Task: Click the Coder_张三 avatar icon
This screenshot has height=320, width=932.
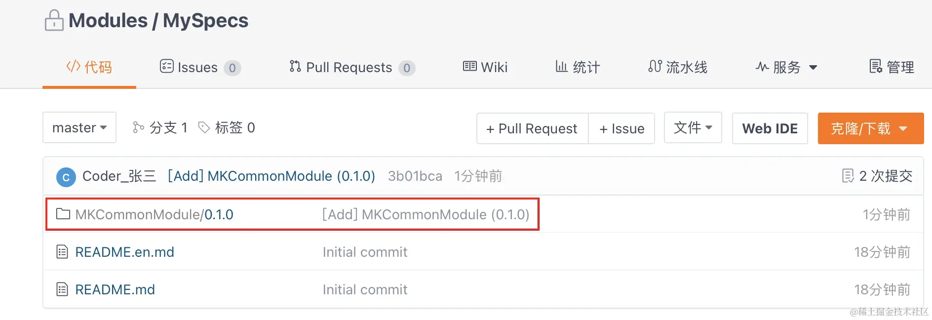Action: [x=66, y=177]
